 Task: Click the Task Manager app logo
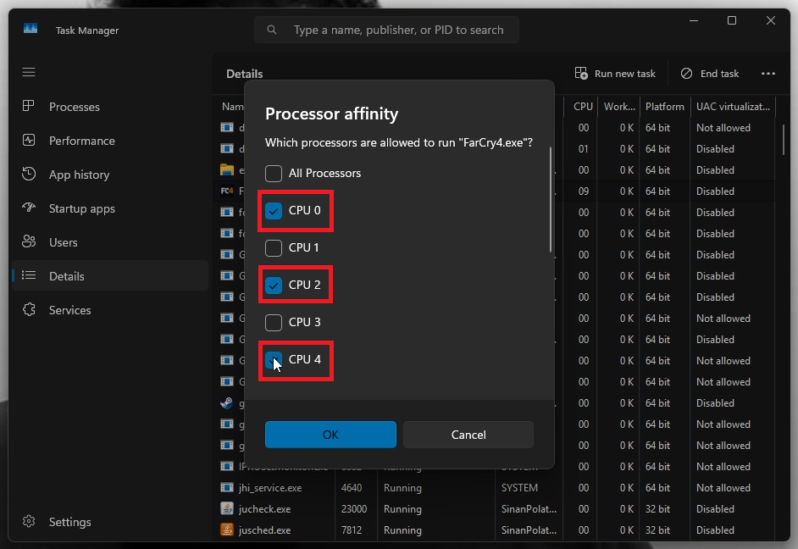[30, 29]
